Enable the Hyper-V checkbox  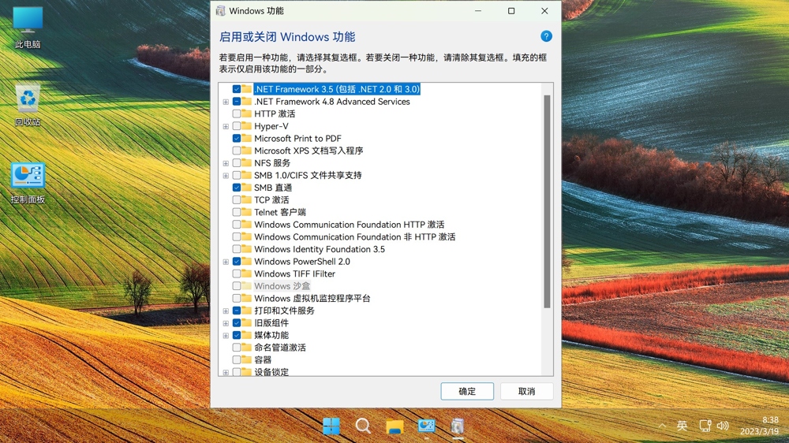[x=237, y=126]
